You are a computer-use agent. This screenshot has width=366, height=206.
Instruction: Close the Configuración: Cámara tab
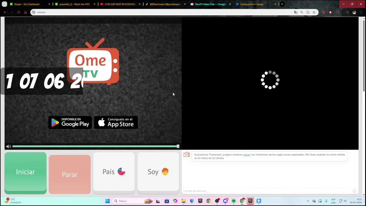[275, 4]
